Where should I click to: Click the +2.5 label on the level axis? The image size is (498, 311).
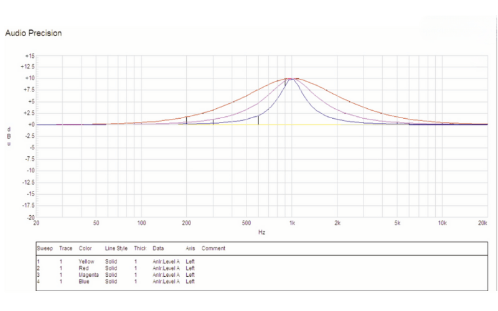click(29, 113)
